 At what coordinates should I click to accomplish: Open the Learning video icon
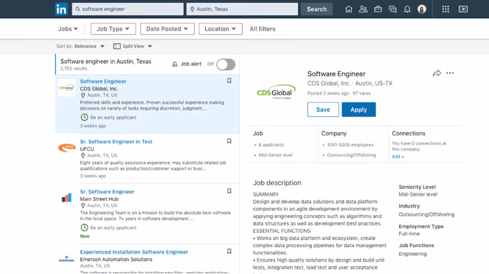463,9
